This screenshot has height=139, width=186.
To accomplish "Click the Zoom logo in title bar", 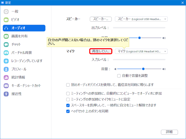I will tap(3, 3).
